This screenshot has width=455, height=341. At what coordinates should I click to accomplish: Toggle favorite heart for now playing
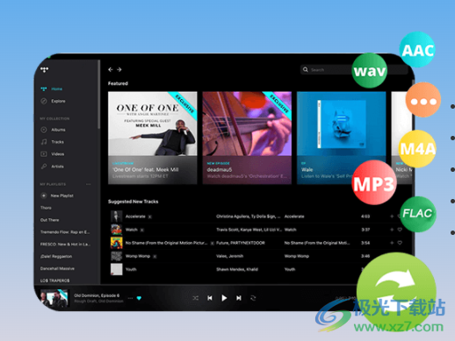point(139,298)
